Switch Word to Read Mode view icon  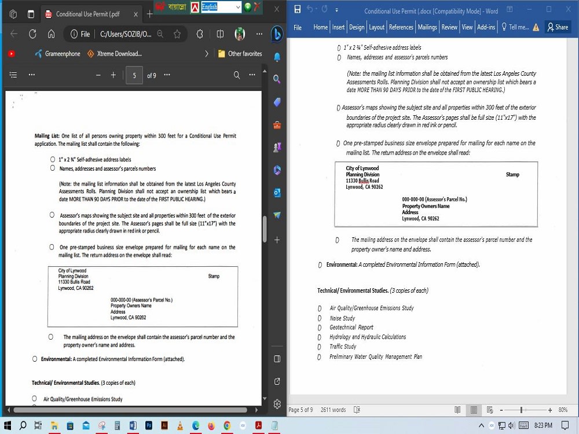[x=457, y=410]
